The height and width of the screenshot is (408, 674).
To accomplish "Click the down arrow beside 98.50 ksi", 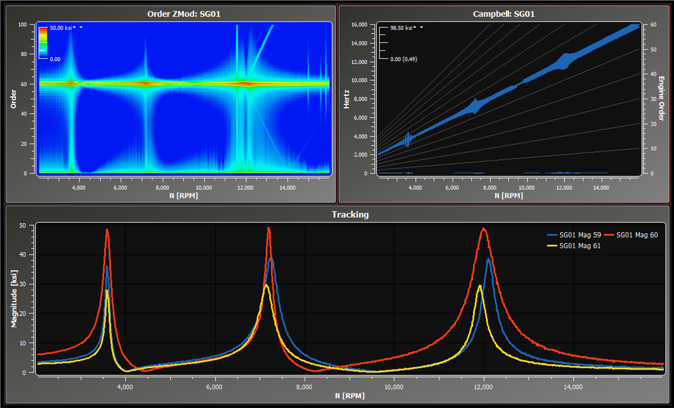I will tap(422, 27).
